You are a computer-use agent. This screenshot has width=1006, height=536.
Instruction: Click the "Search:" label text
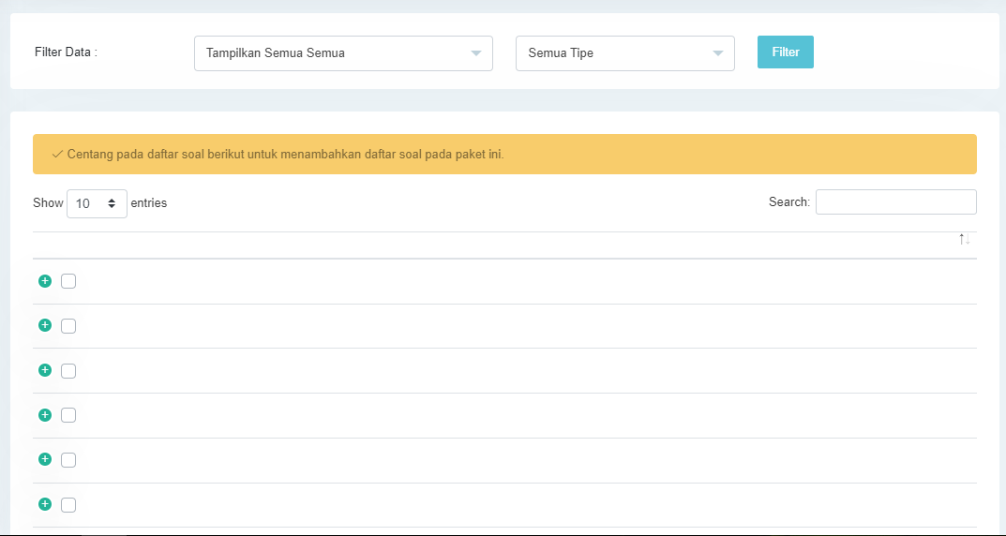(x=788, y=202)
